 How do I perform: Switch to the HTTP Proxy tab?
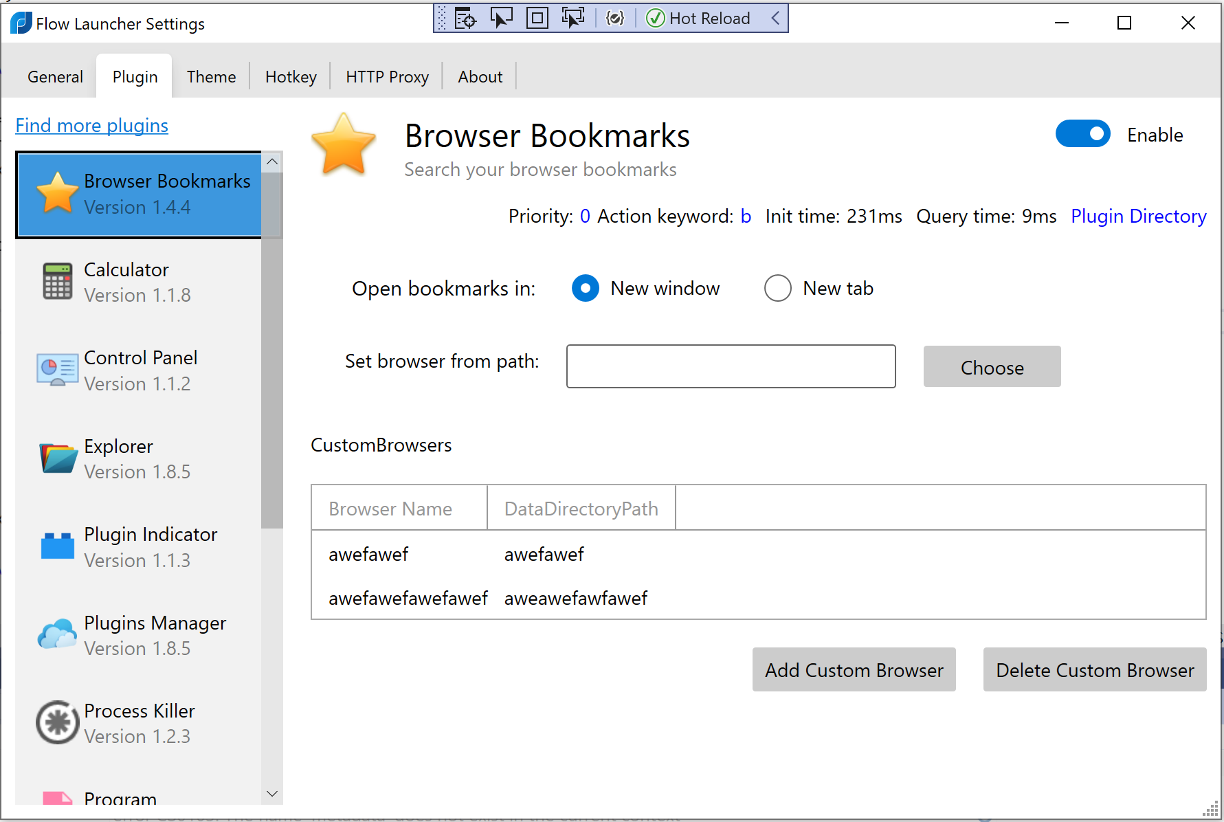tap(387, 77)
